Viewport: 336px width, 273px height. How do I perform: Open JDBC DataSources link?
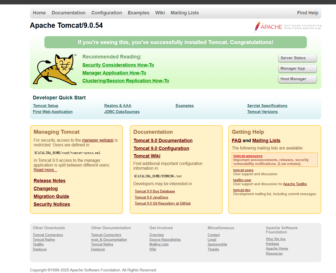[122, 112]
